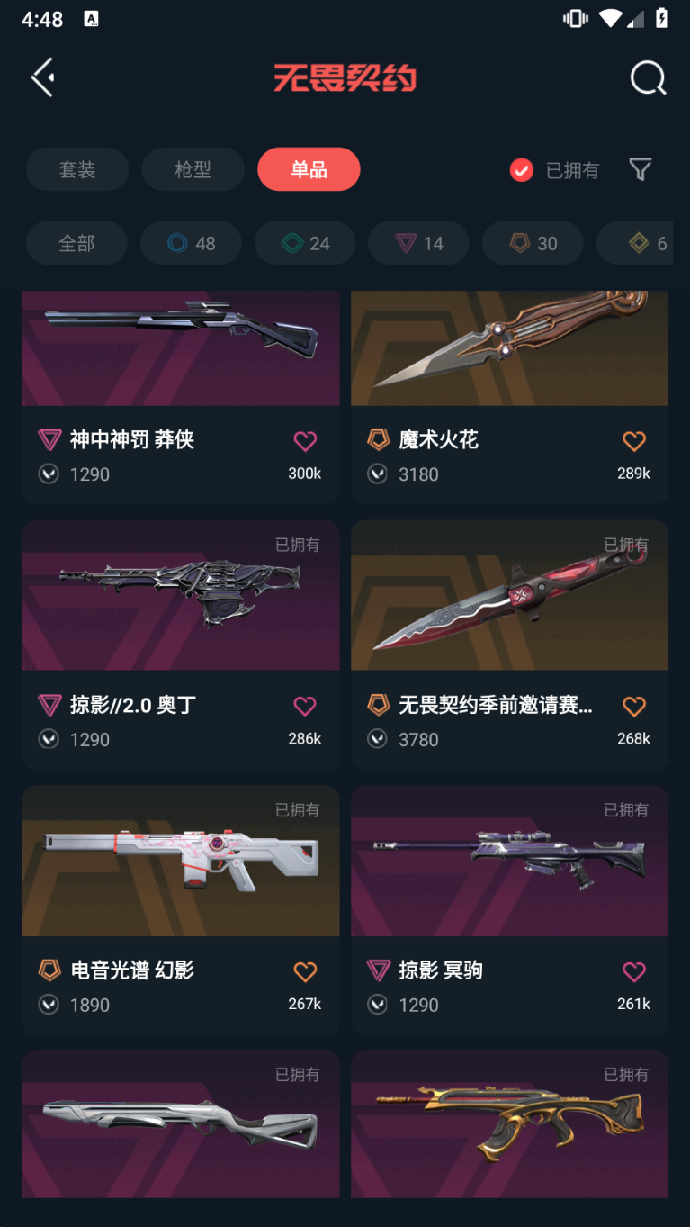Viewport: 690px width, 1227px height.
Task: Open the filter funnel icon
Action: click(640, 169)
